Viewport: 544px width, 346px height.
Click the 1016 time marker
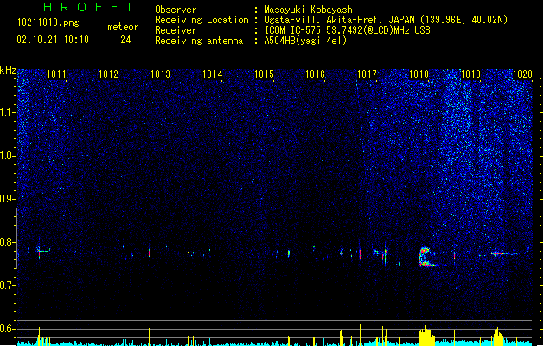point(315,74)
